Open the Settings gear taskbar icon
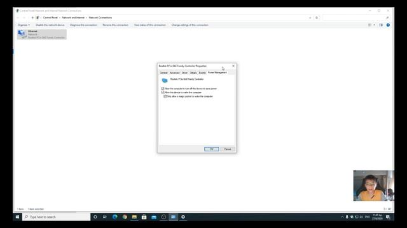This screenshot has width=407, height=228. point(183,217)
